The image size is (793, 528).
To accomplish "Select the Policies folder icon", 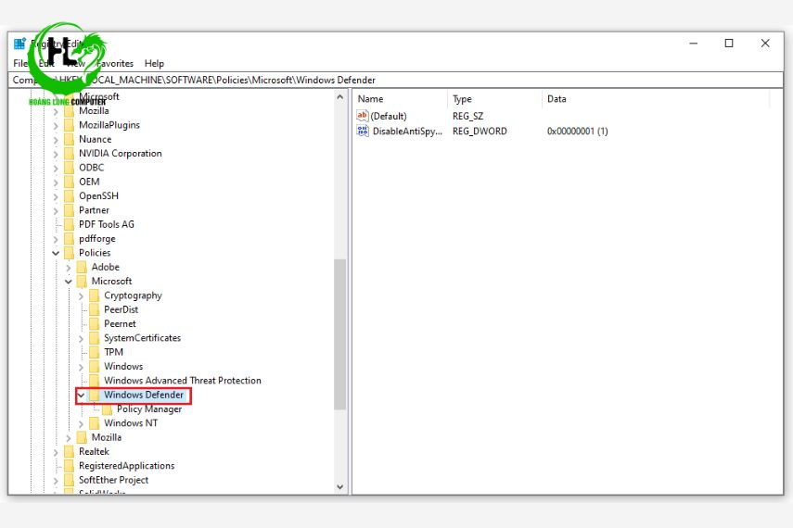I will pos(70,253).
